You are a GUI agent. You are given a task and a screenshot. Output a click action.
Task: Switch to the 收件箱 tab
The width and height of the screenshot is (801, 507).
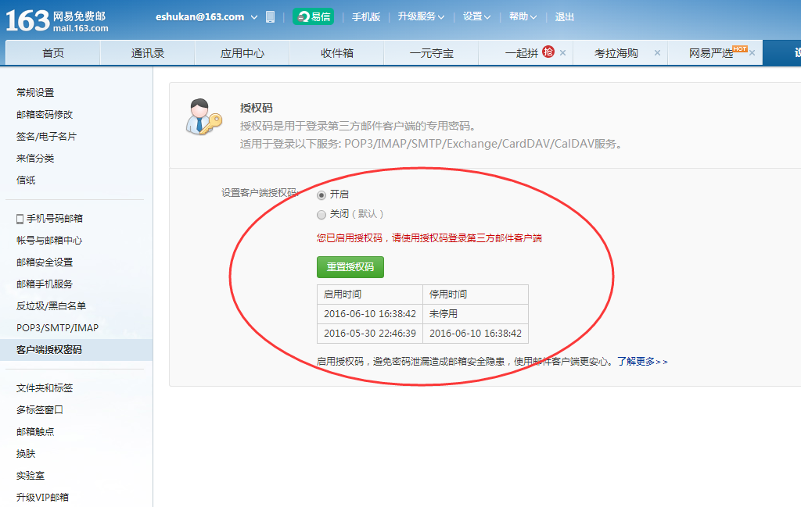pyautogui.click(x=336, y=52)
